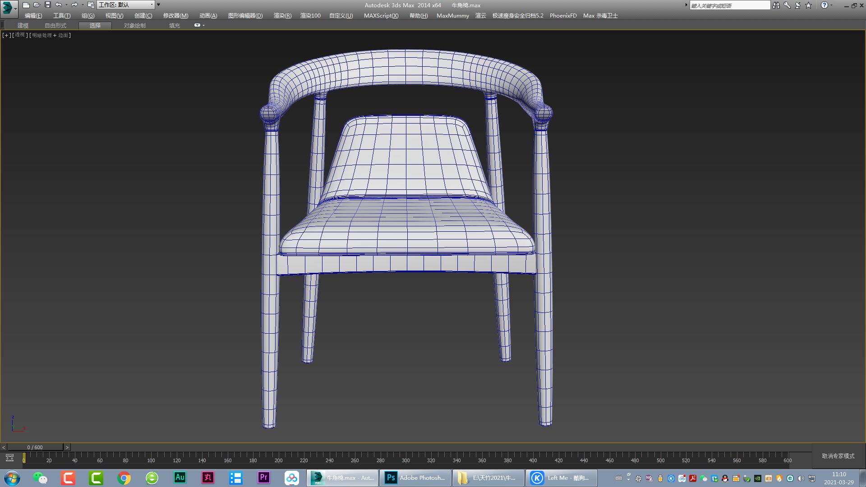This screenshot has width=866, height=487.
Task: Open the 渲染100 menu item
Action: click(x=310, y=15)
